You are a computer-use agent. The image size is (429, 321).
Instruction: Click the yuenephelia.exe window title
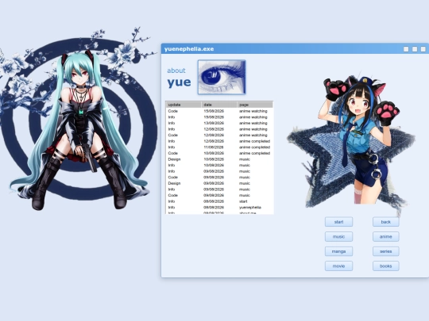[189, 49]
